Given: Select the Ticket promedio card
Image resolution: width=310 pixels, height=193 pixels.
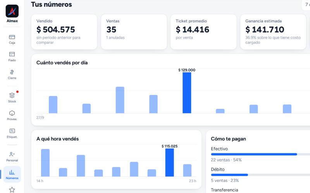Looking at the screenshot, I should point(203,32).
